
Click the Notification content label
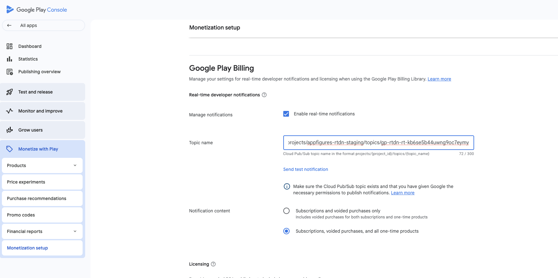tap(210, 211)
